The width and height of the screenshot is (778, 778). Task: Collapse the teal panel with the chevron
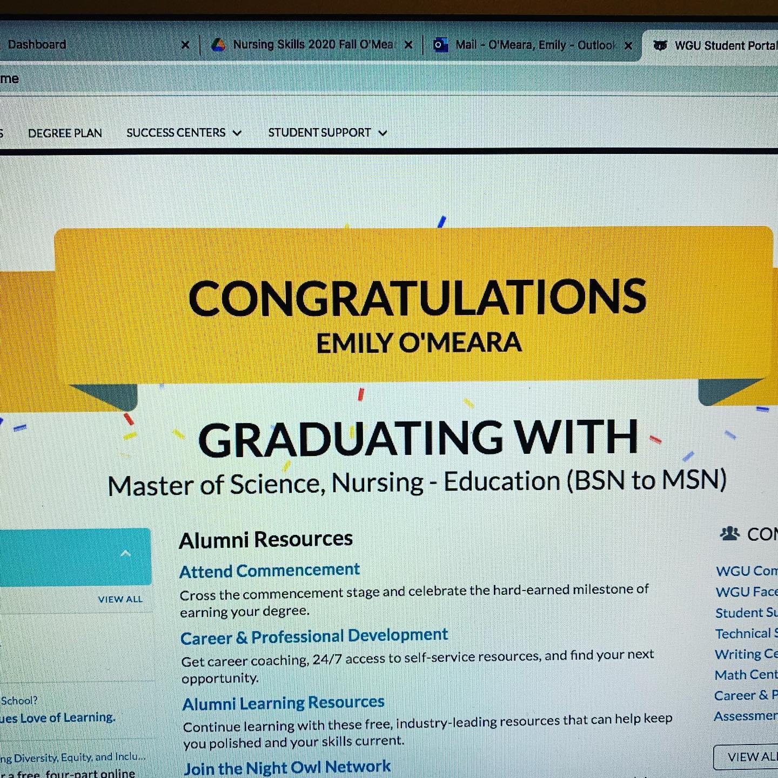(125, 554)
